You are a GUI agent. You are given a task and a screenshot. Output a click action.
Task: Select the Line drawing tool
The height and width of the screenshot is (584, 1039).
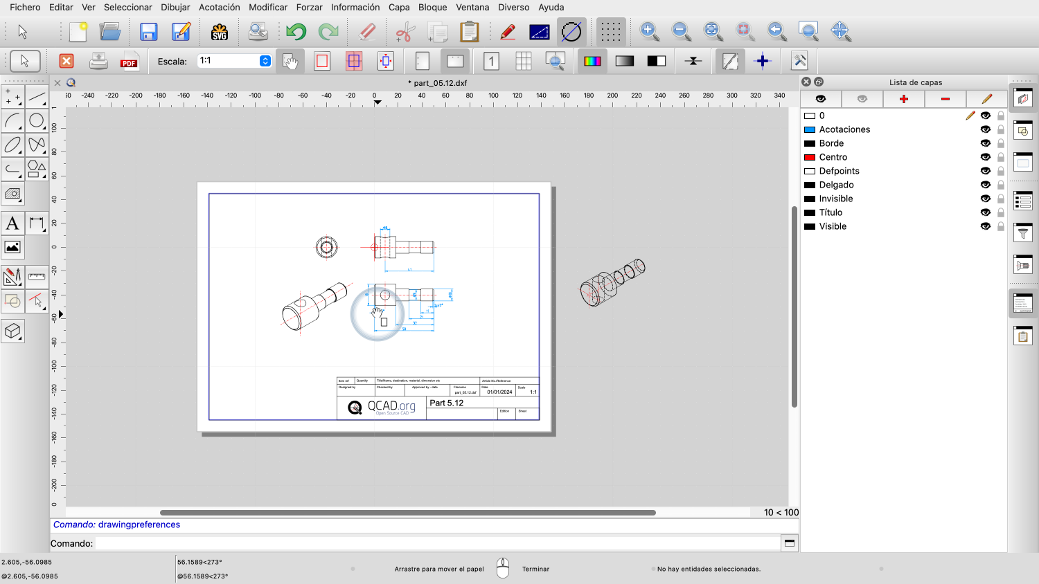pos(37,97)
